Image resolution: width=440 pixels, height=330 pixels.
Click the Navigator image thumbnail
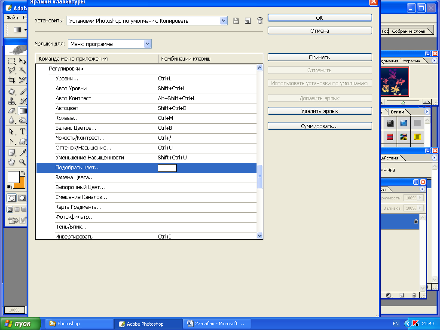394,81
